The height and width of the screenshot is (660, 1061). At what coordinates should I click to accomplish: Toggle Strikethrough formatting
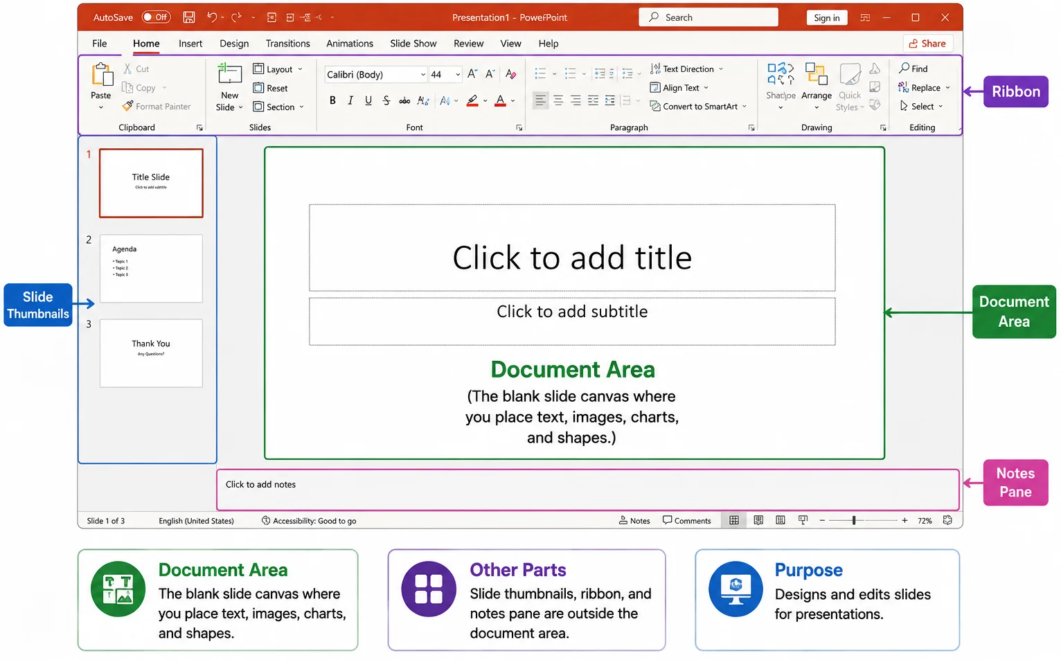coord(386,100)
